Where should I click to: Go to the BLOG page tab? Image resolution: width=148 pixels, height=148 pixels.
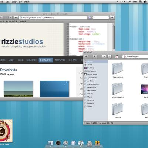pos(20,60)
